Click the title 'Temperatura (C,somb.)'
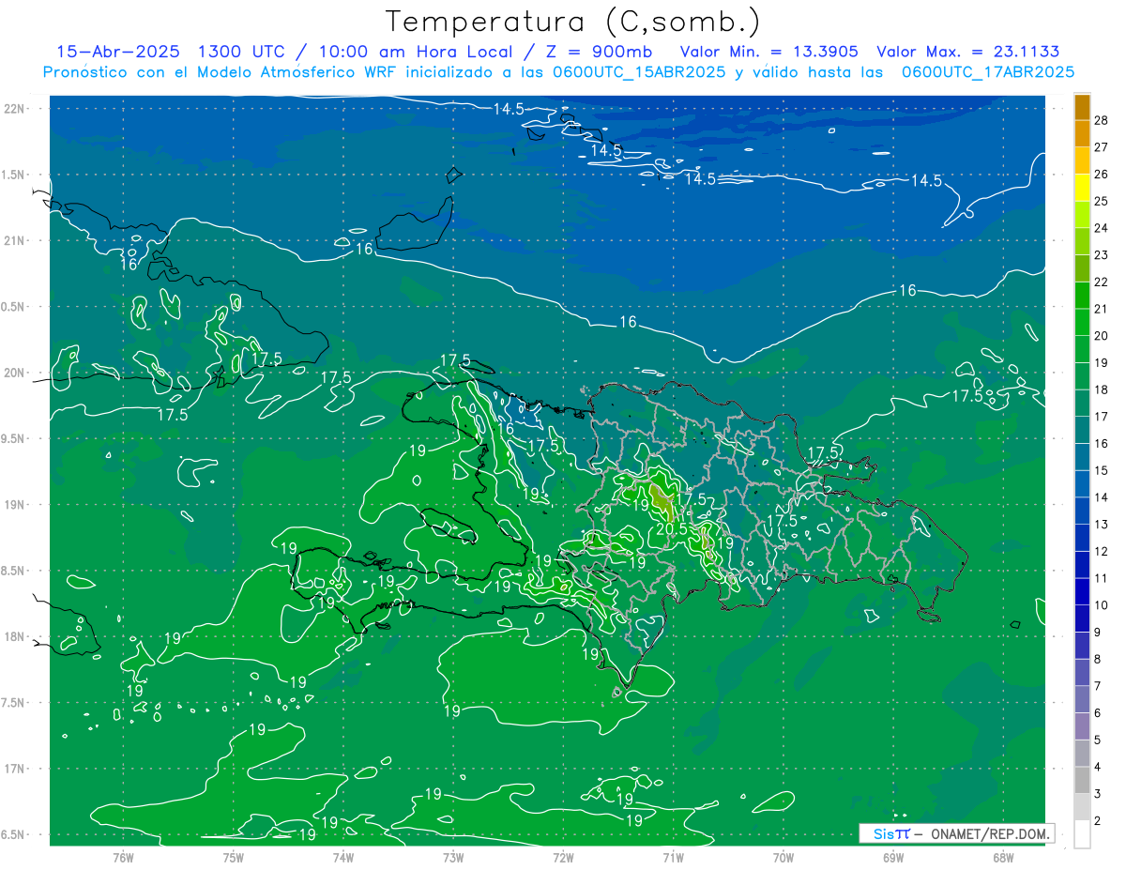Image resolution: width=1126 pixels, height=870 pixels. (573, 22)
